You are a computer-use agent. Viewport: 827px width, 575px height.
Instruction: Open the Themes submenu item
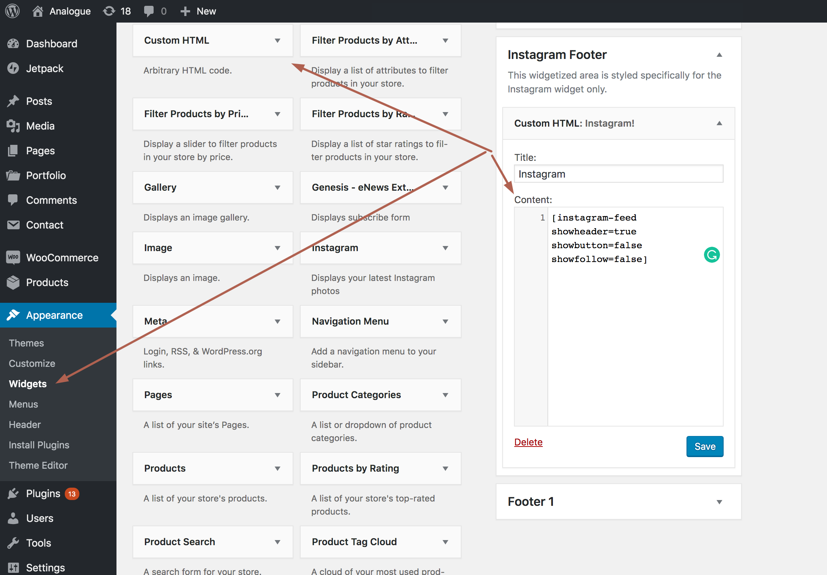(x=26, y=343)
